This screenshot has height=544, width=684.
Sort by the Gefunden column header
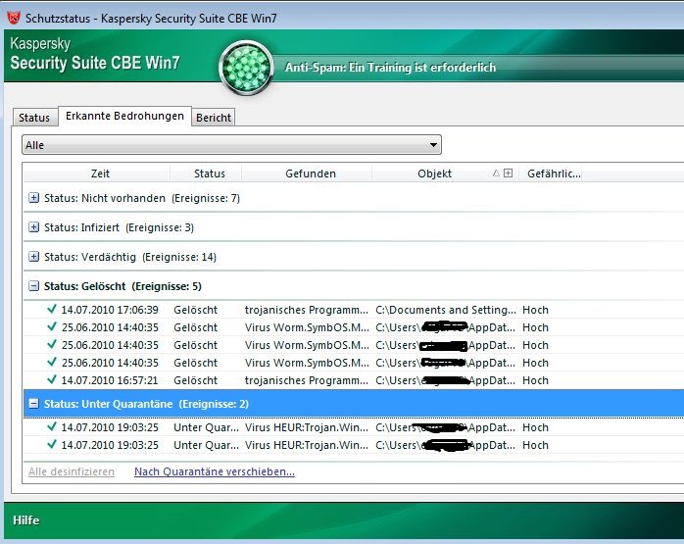point(311,173)
